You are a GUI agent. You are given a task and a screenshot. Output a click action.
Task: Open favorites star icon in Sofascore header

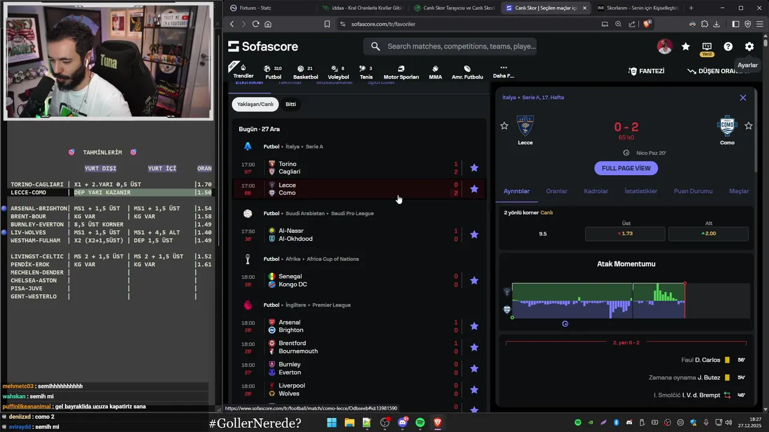pyautogui.click(x=685, y=46)
